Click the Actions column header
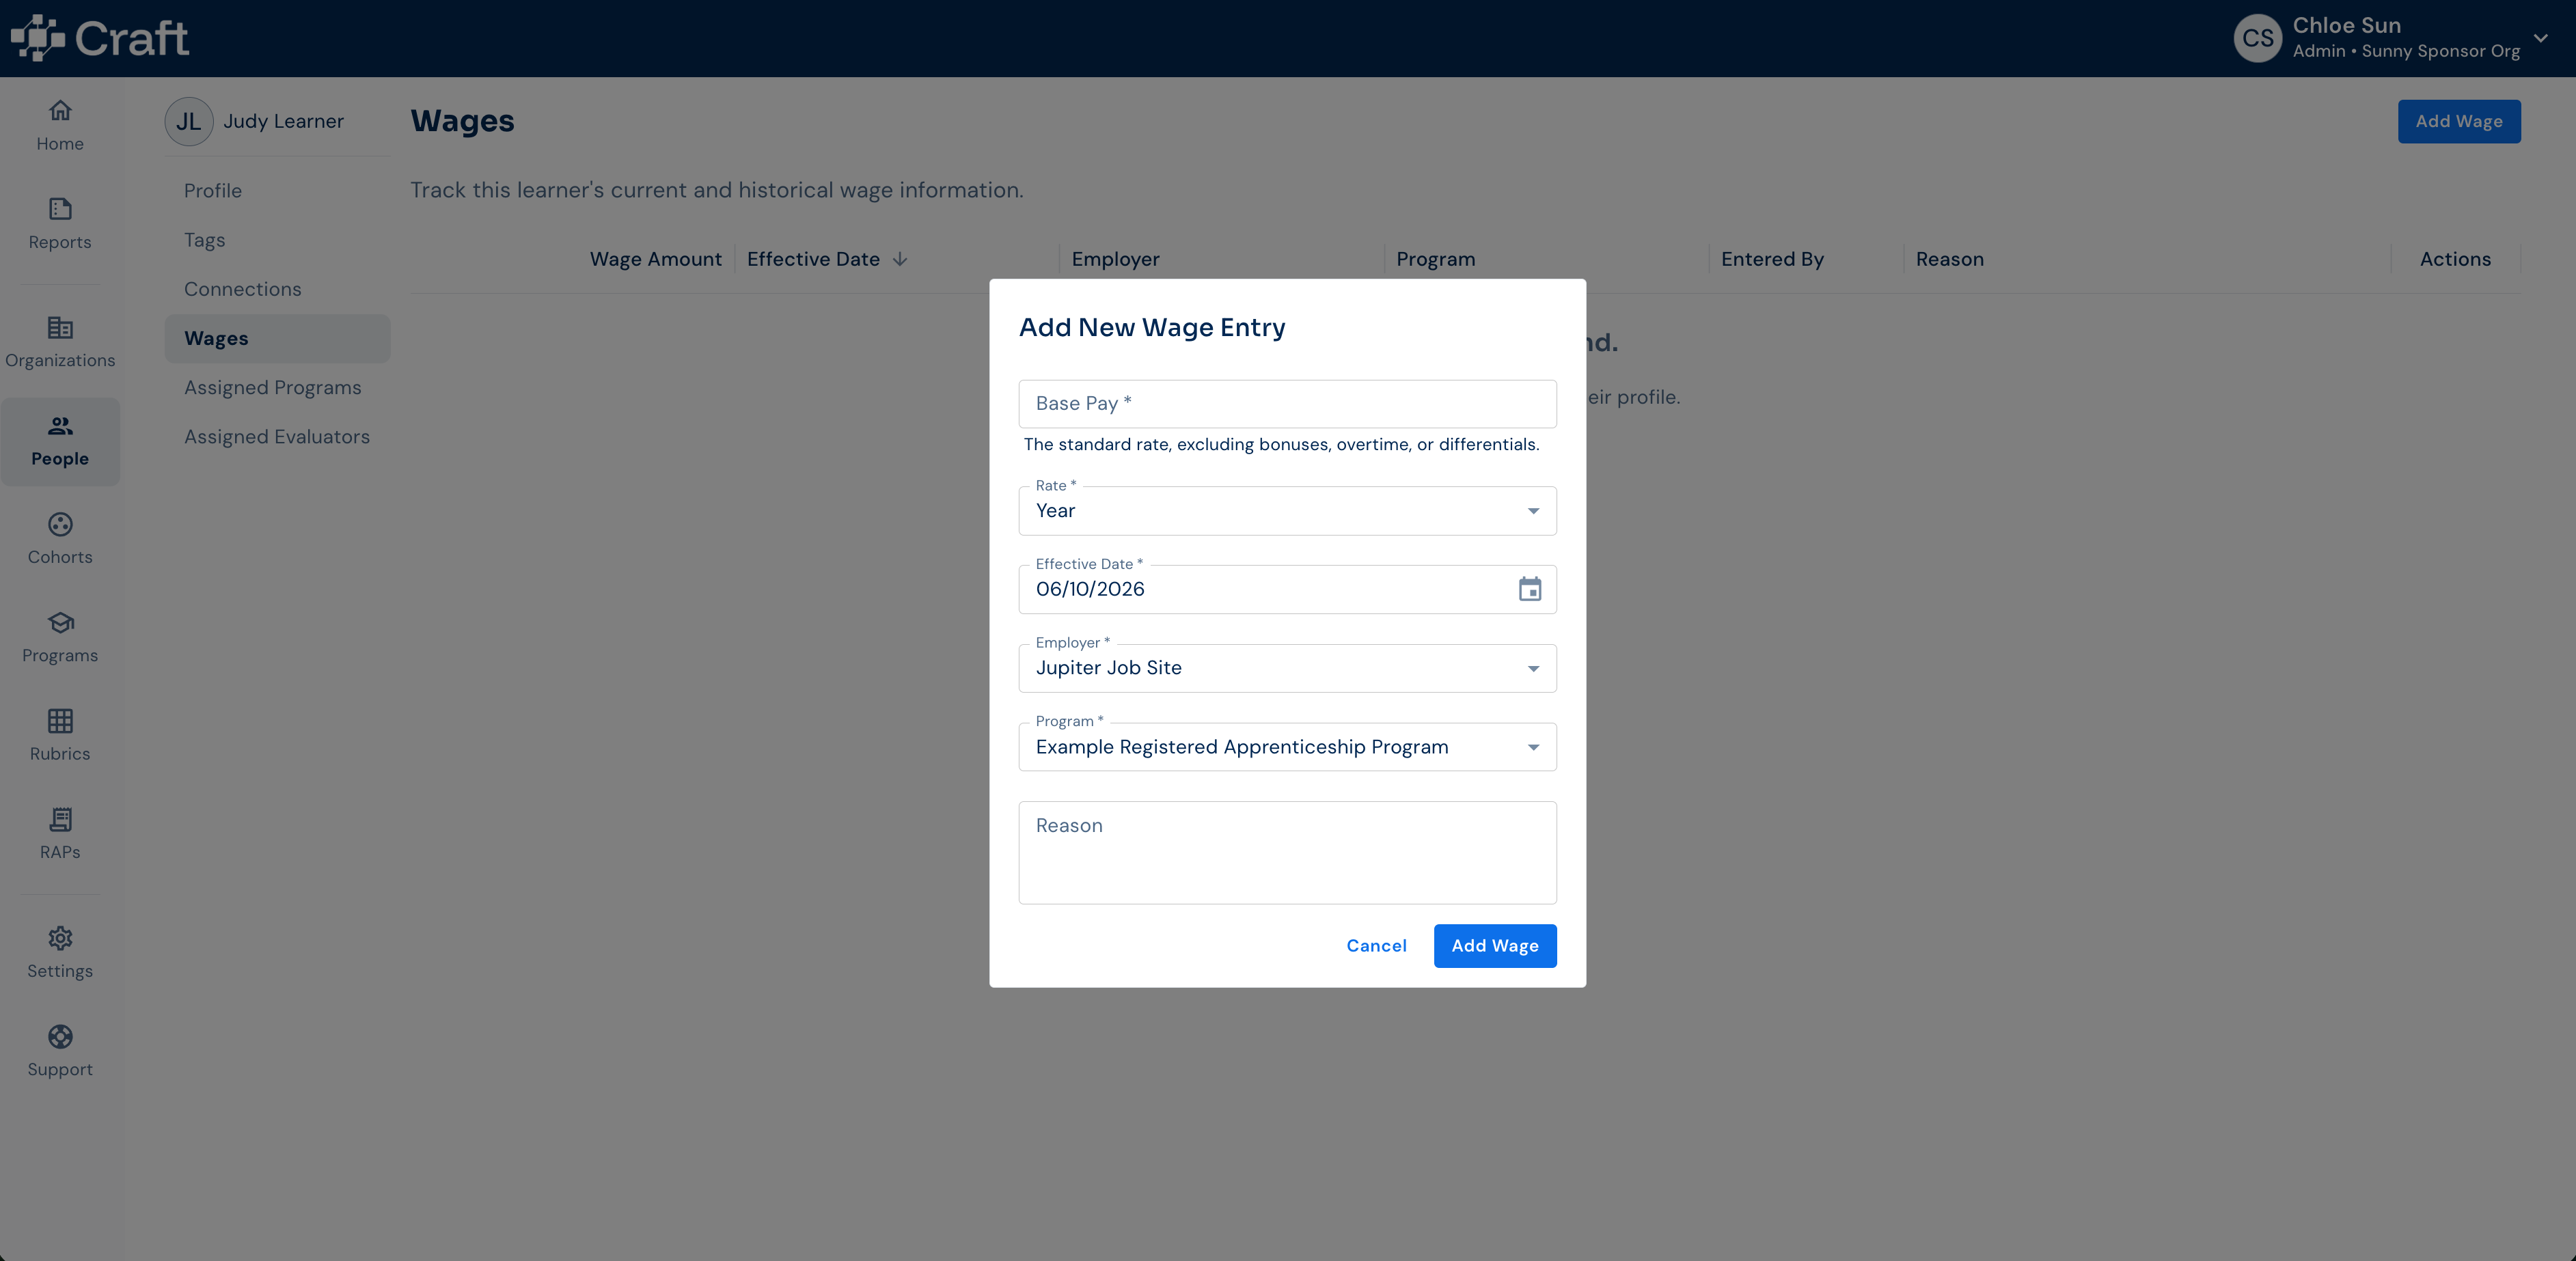Screen dimensions: 2576x1261 (x=2455, y=259)
